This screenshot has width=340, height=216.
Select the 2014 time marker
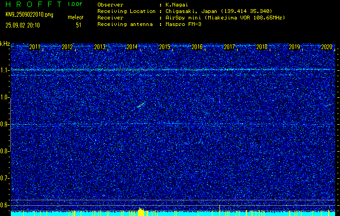point(132,47)
